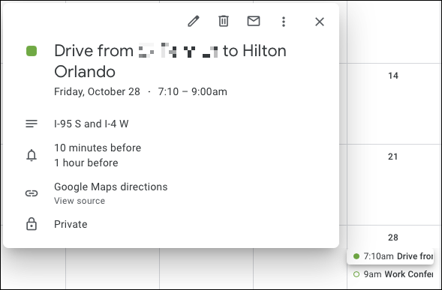Delete event using the trash icon
Image resolution: width=442 pixels, height=290 pixels.
pos(224,22)
